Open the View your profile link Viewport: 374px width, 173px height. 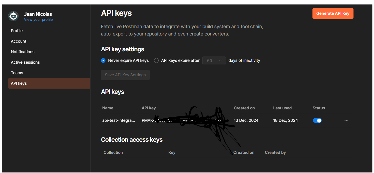[x=38, y=19]
